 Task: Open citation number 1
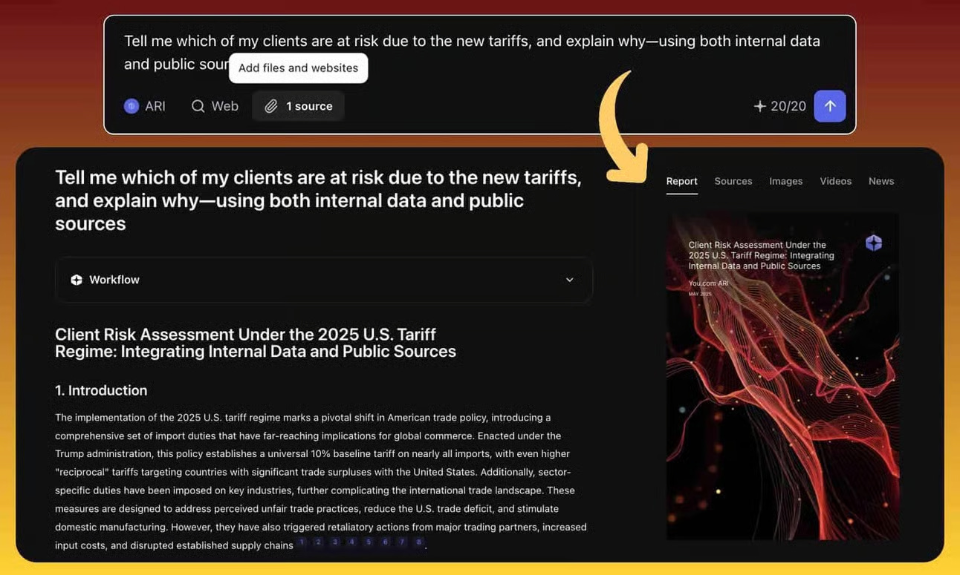click(302, 542)
